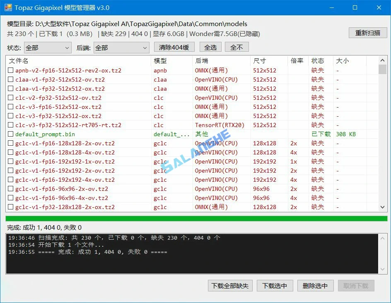
Task: Click the 全不 deselect button
Action: coord(237,47)
